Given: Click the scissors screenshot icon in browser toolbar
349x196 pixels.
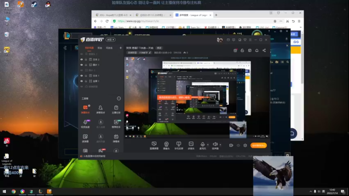Looking at the screenshot, I should (x=287, y=21).
